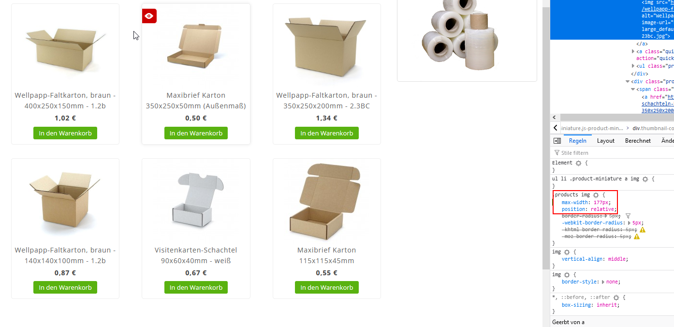Add Maxibrief Karton 350x250x50mm to the Warenkorb
This screenshot has width=674, height=327.
[196, 133]
